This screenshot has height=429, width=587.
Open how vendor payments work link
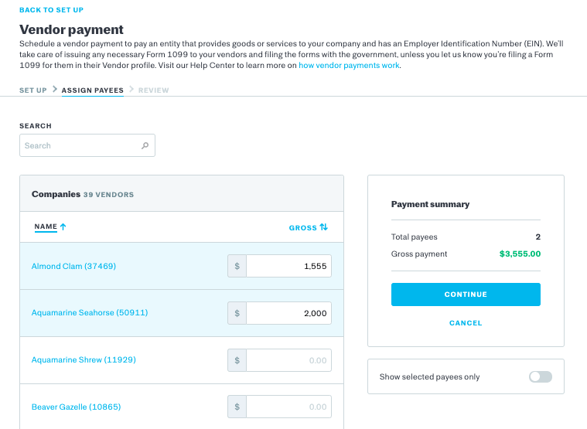[x=349, y=65]
